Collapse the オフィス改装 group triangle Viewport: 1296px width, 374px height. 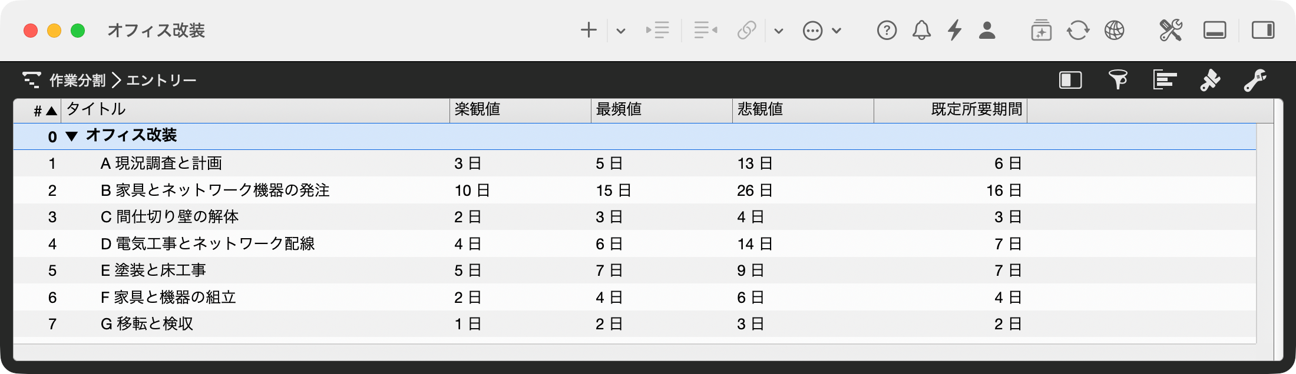pyautogui.click(x=72, y=136)
